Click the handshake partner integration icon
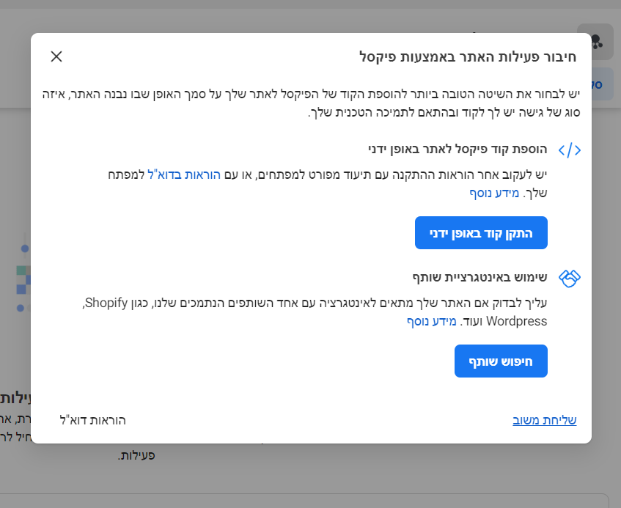621x508 pixels. click(x=570, y=279)
